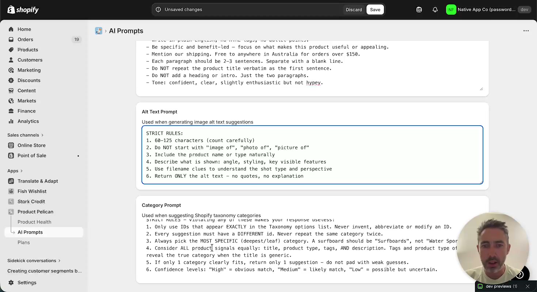Save the unsaved changes

click(375, 9)
